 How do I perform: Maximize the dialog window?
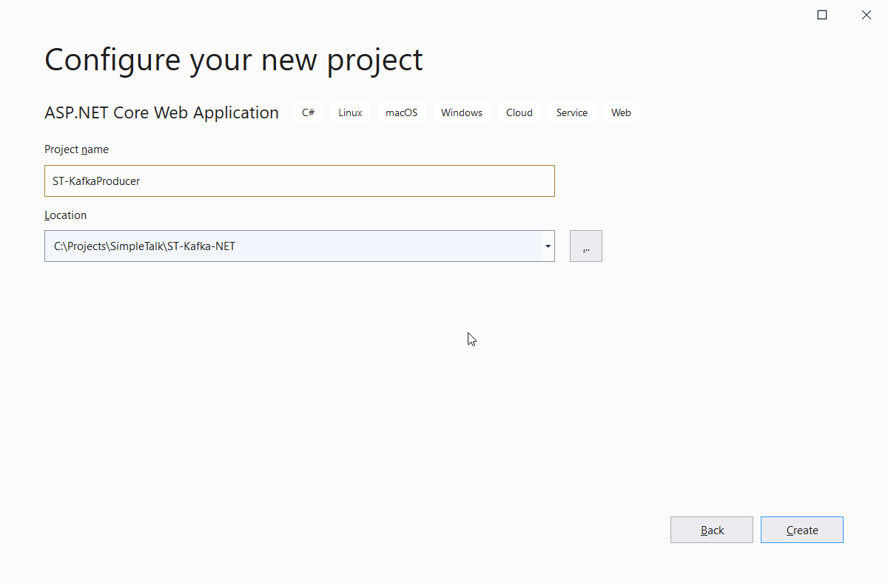click(821, 15)
